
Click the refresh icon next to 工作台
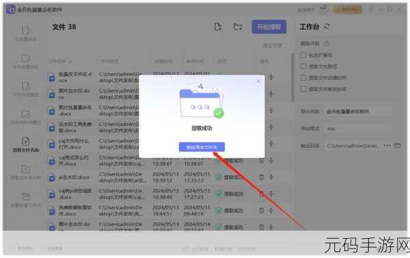(327, 27)
